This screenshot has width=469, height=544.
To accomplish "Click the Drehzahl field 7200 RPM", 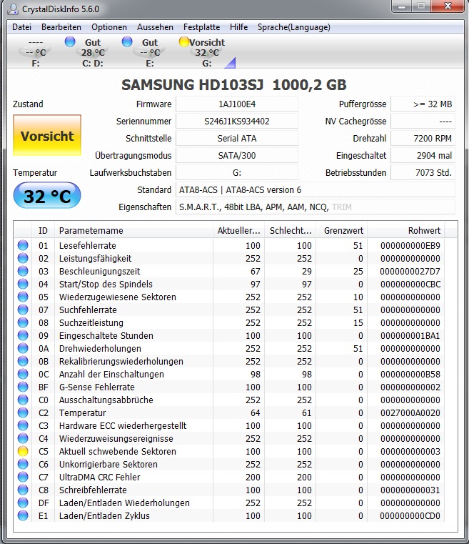I will 423,139.
